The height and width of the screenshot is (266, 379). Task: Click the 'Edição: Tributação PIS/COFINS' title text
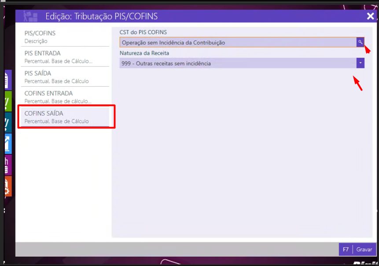(x=101, y=17)
